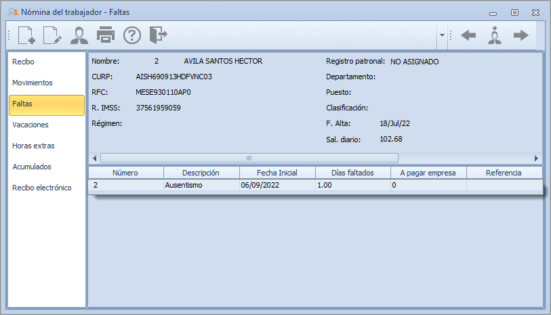
Task: Open the Recibo electrónico section
Action: [42, 188]
